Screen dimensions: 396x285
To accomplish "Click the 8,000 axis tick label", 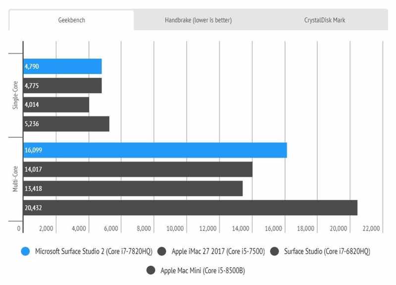I will pyautogui.click(x=144, y=228).
